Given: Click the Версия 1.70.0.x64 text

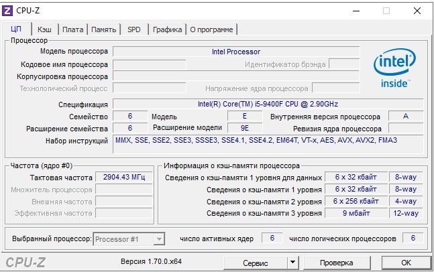Looking at the screenshot, I should click(151, 261).
